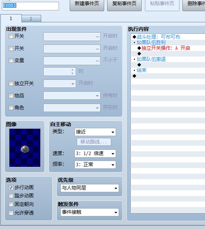This screenshot has width=205, height=229.
Task: Tick the 变量 condition checkbox
Action: [11, 60]
